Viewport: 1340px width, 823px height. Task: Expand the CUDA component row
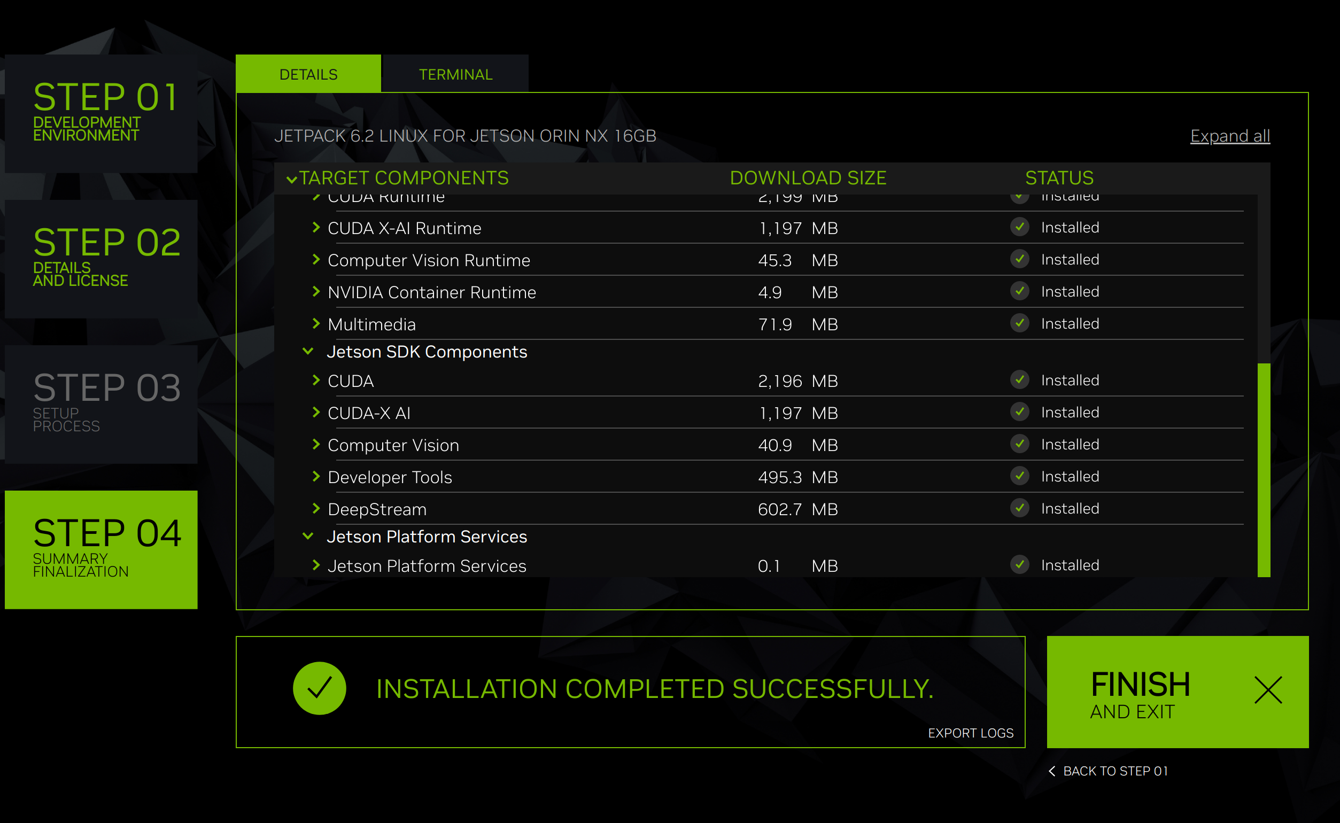316,381
